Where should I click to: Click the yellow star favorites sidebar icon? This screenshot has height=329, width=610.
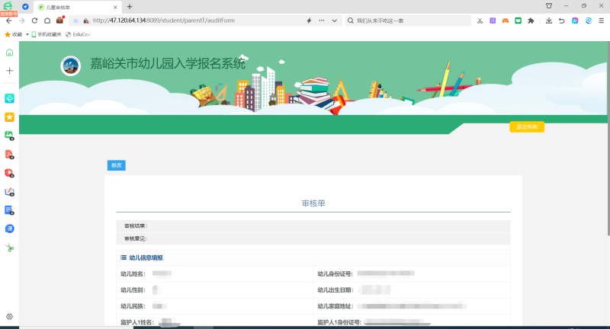click(x=9, y=117)
